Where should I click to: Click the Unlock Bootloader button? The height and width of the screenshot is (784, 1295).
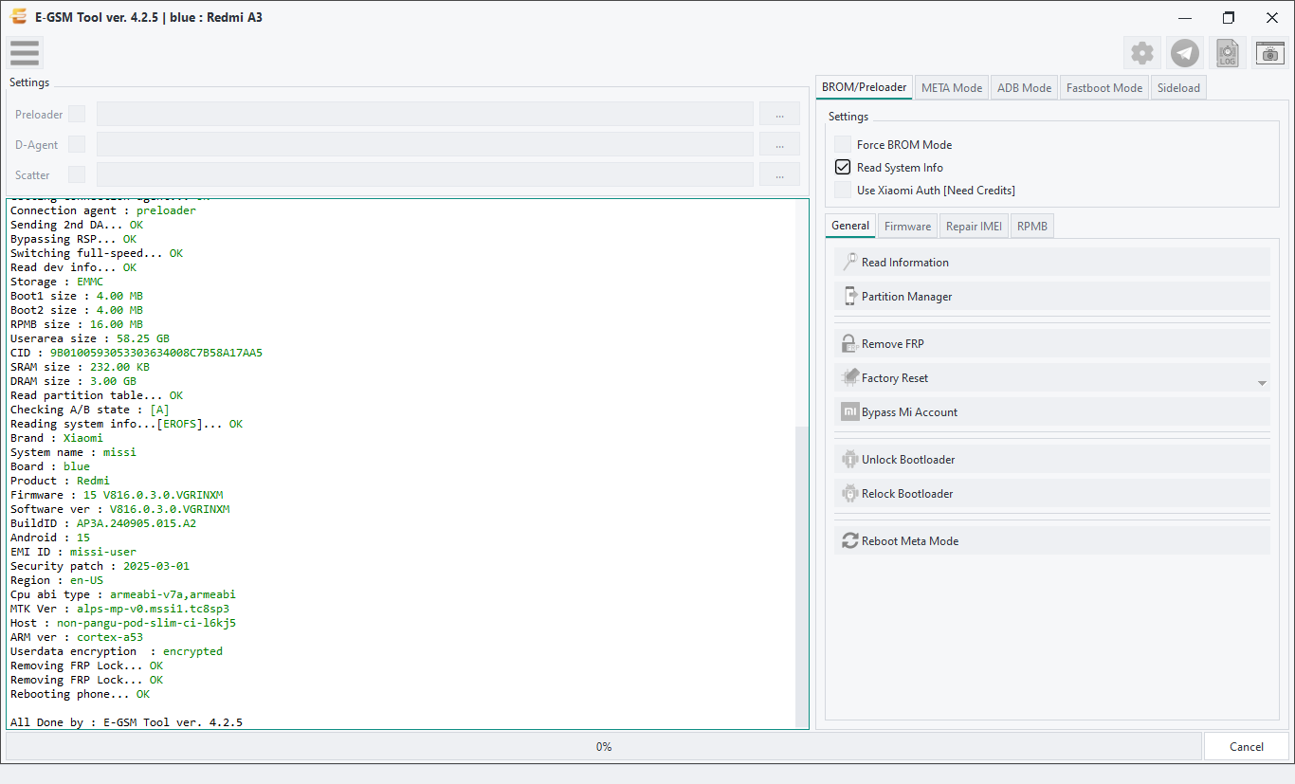coord(1051,460)
